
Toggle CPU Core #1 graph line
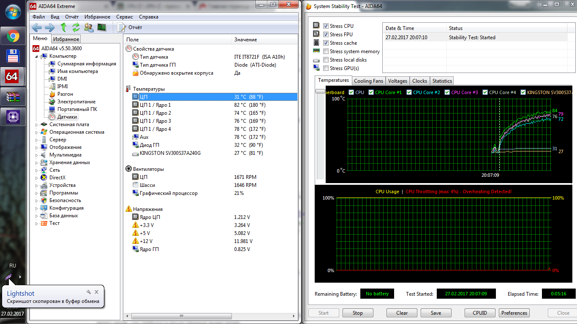pos(371,92)
